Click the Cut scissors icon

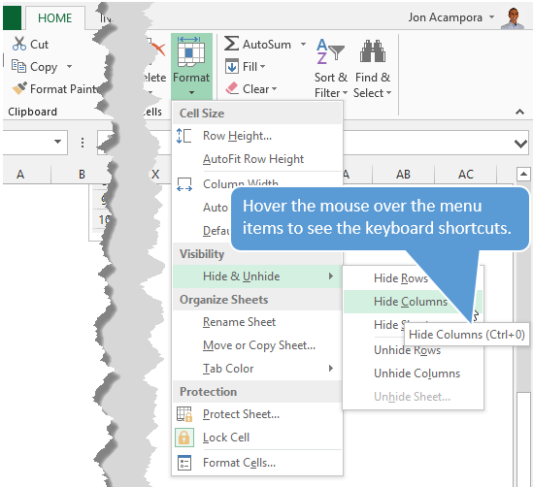pos(19,44)
